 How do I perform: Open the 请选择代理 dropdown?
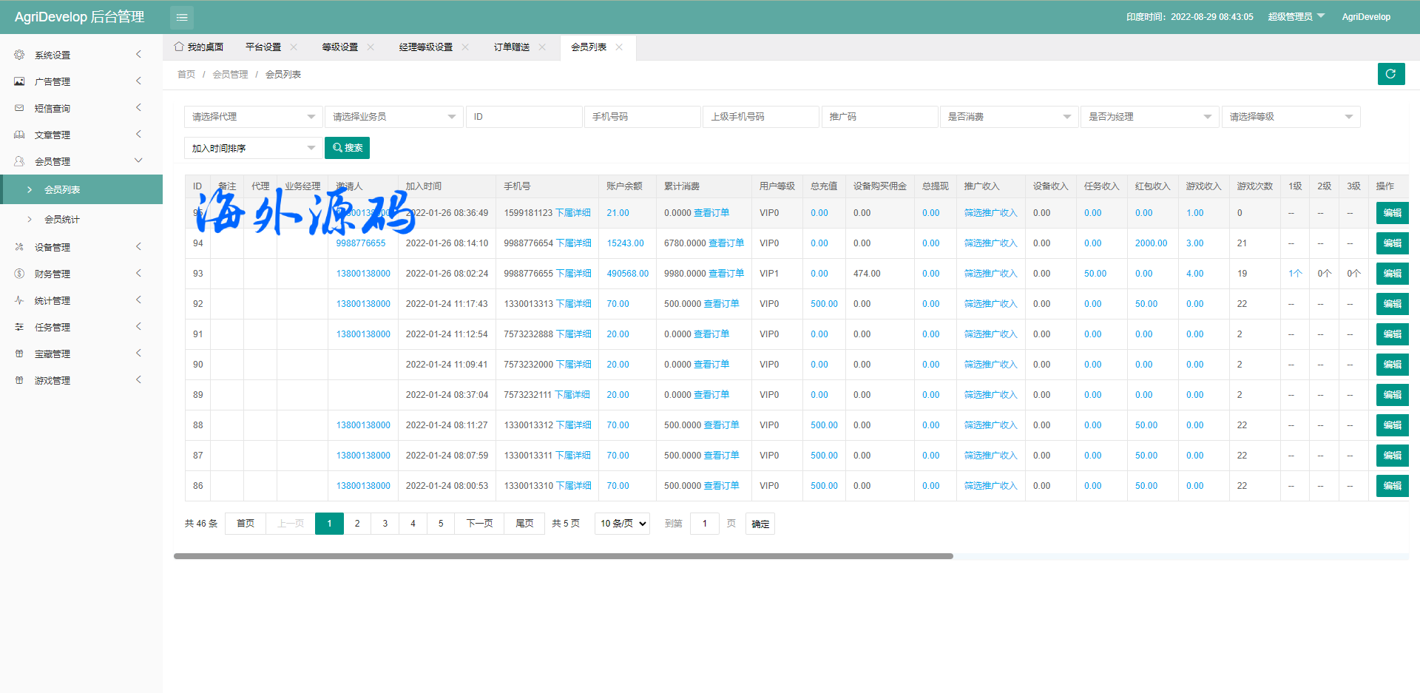click(253, 117)
